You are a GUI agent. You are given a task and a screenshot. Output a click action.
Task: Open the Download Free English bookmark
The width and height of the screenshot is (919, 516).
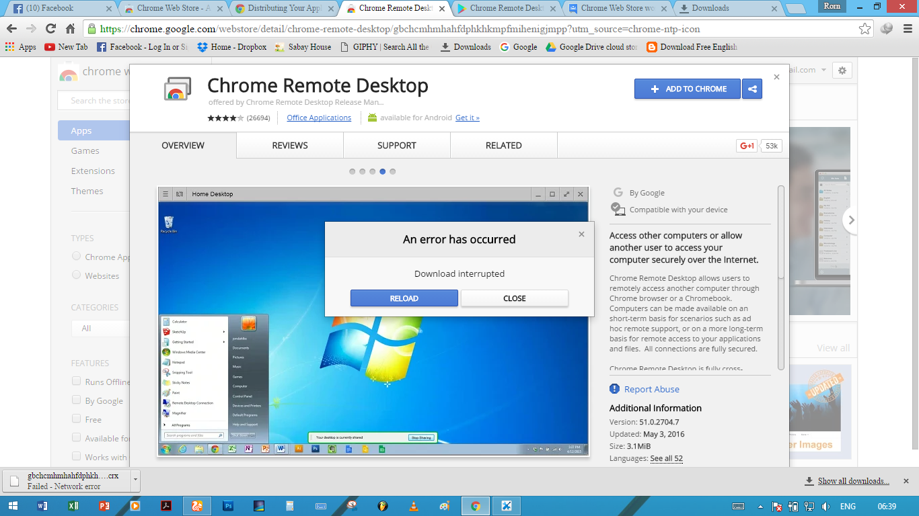(692, 47)
